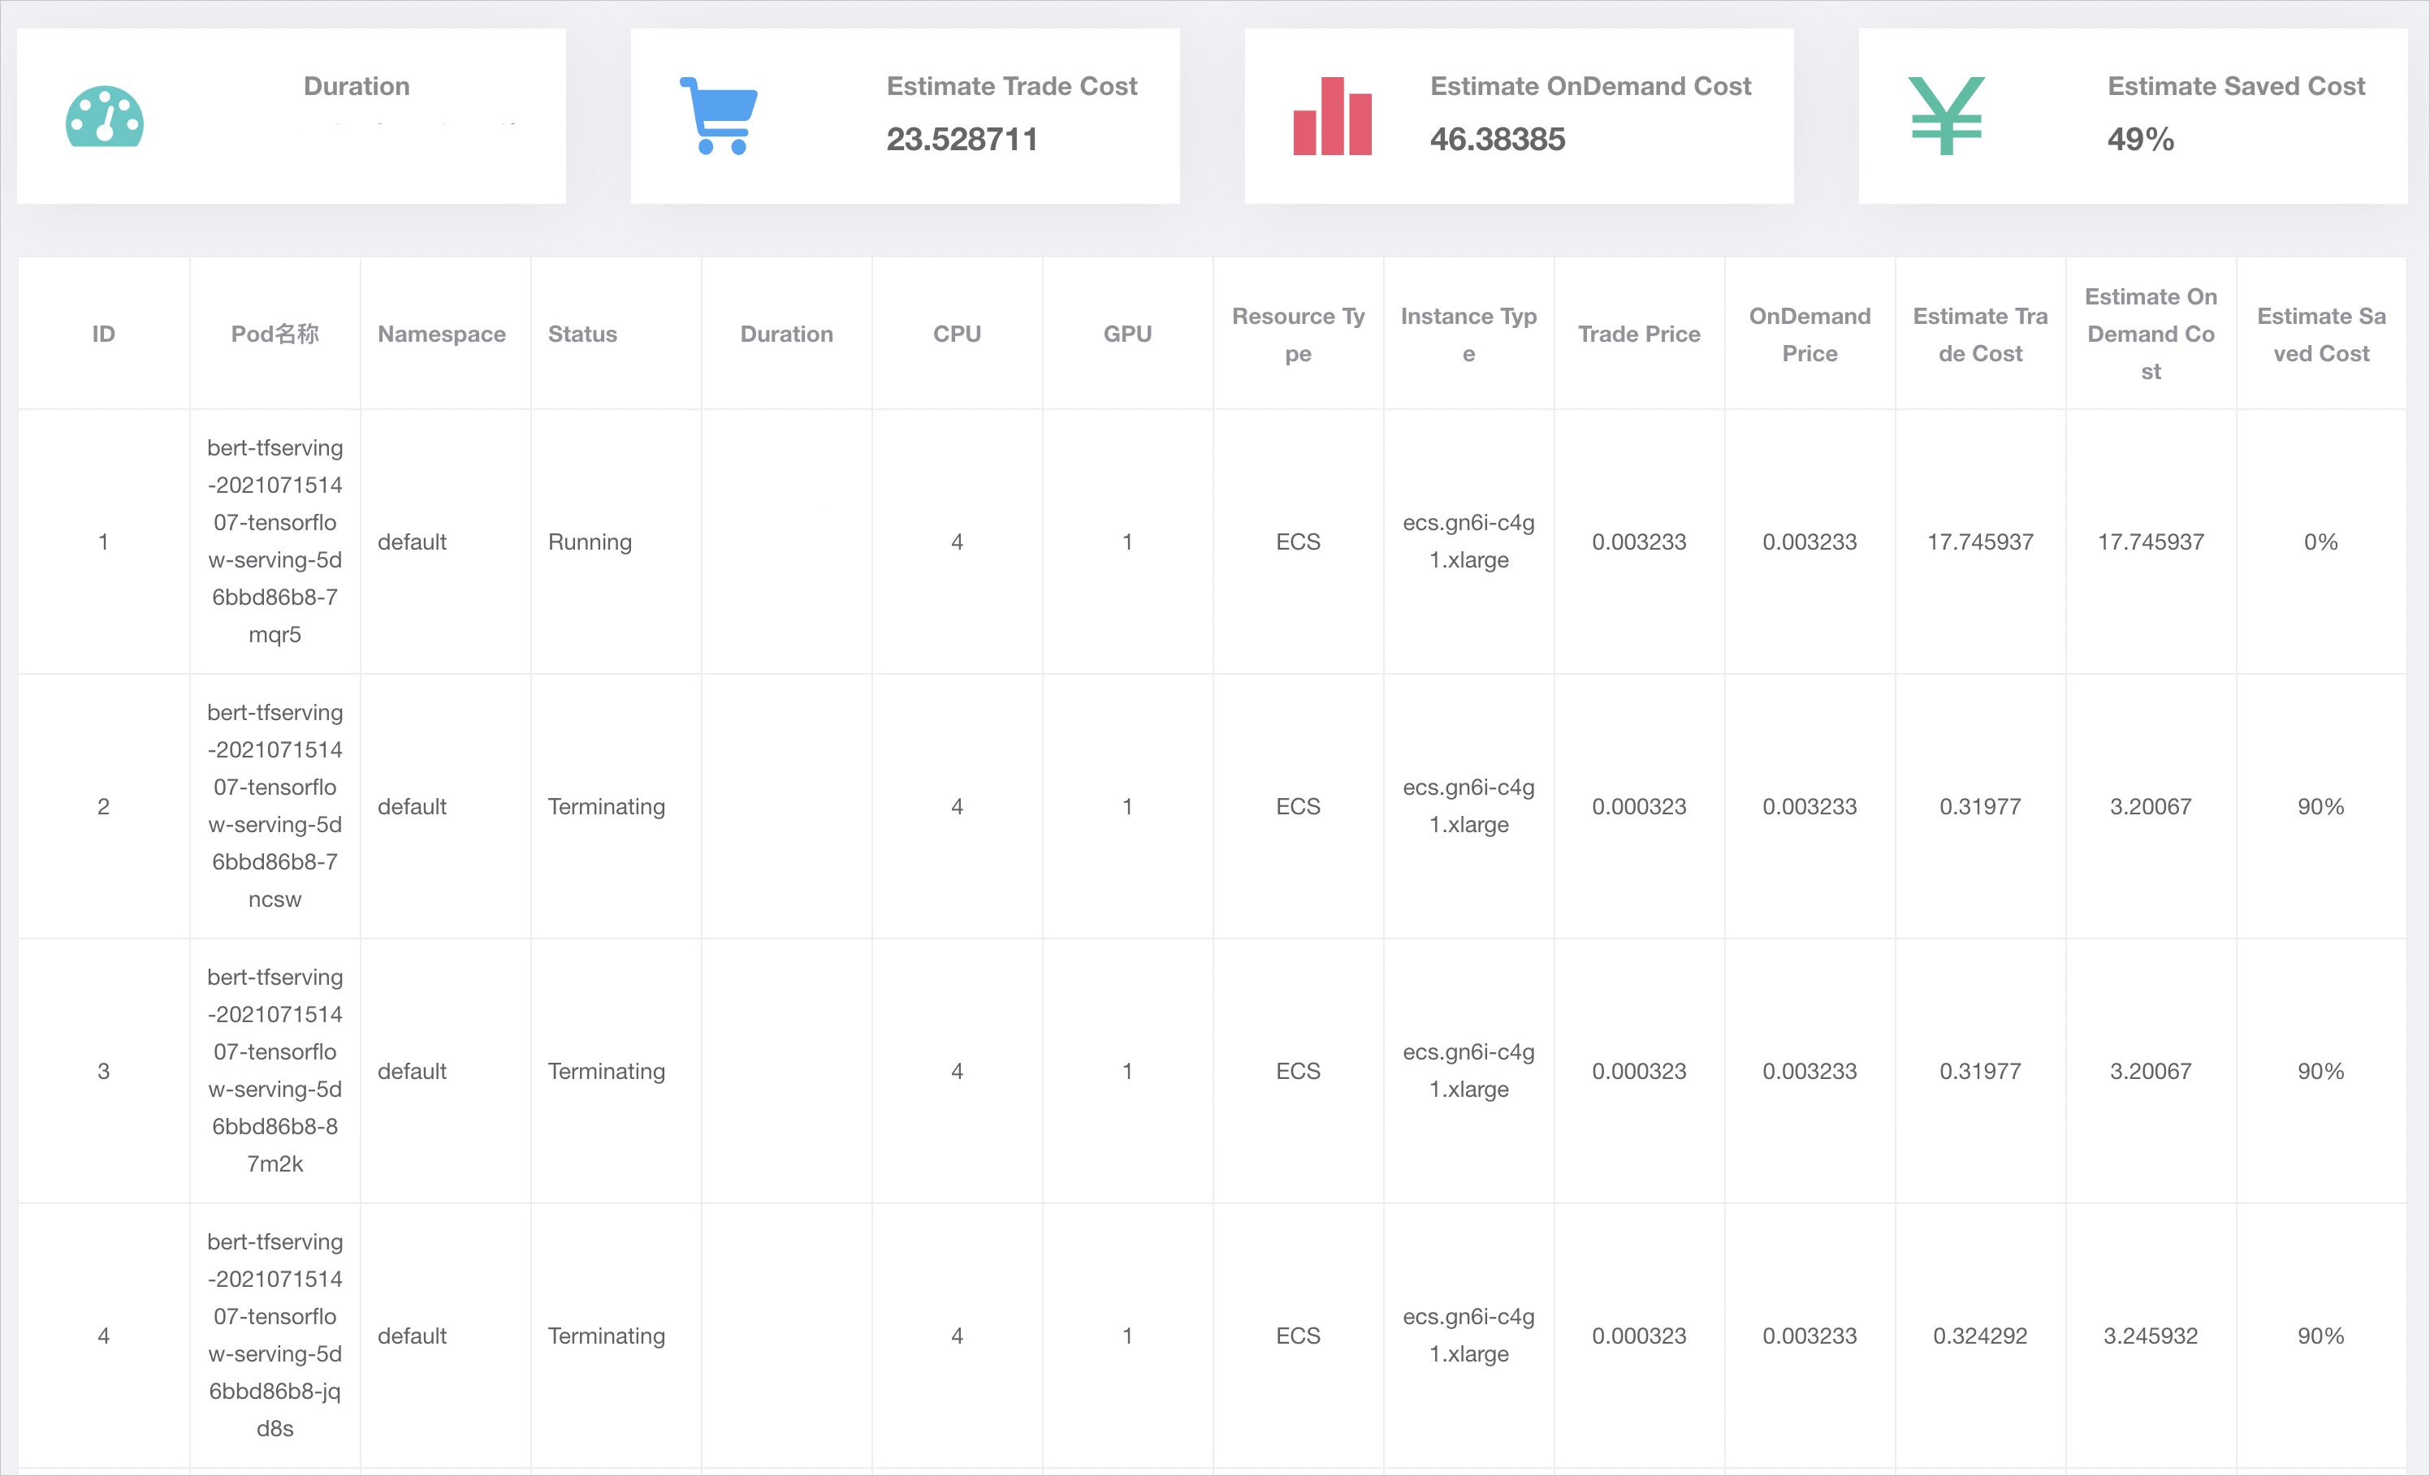Click the Namespace column header

point(441,334)
